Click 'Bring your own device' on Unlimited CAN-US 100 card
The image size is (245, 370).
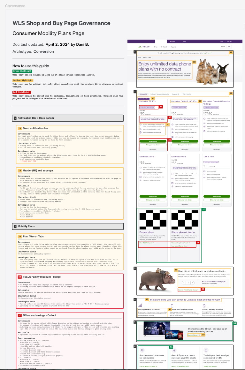[x=185, y=145]
